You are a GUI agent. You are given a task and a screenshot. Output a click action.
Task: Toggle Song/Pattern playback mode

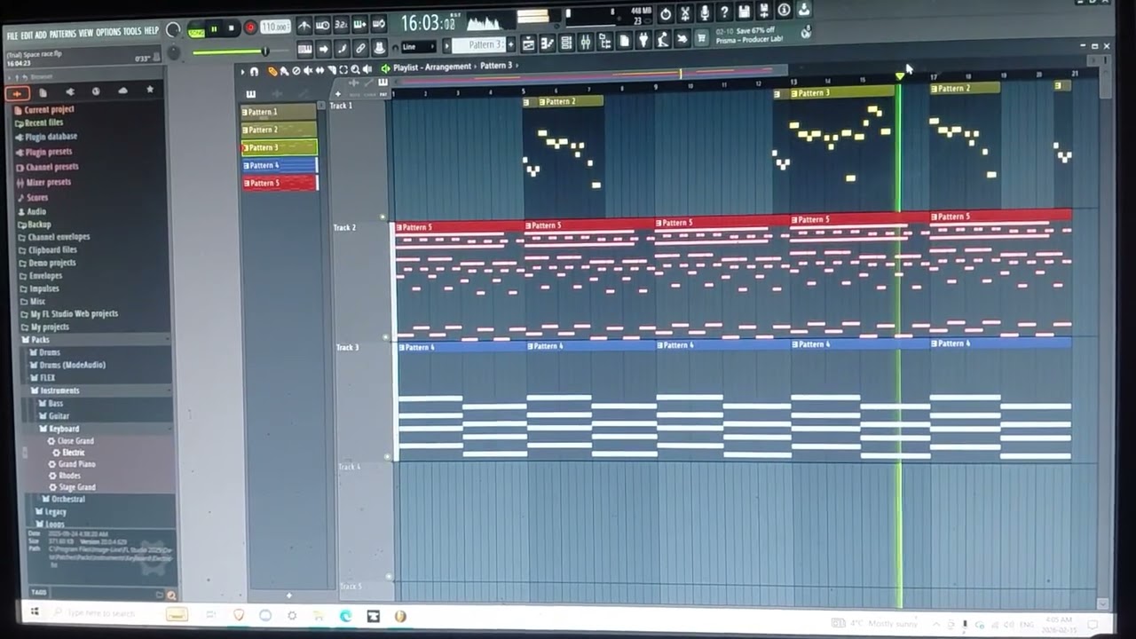coord(196,32)
